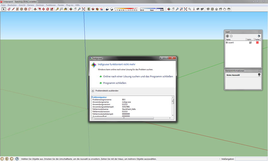268x161 pixels.
Task: Activate the Push/Pull tool
Action: (x=35, y=9)
